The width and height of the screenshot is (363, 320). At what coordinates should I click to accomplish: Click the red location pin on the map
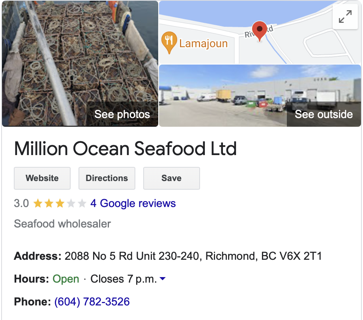coord(259,30)
